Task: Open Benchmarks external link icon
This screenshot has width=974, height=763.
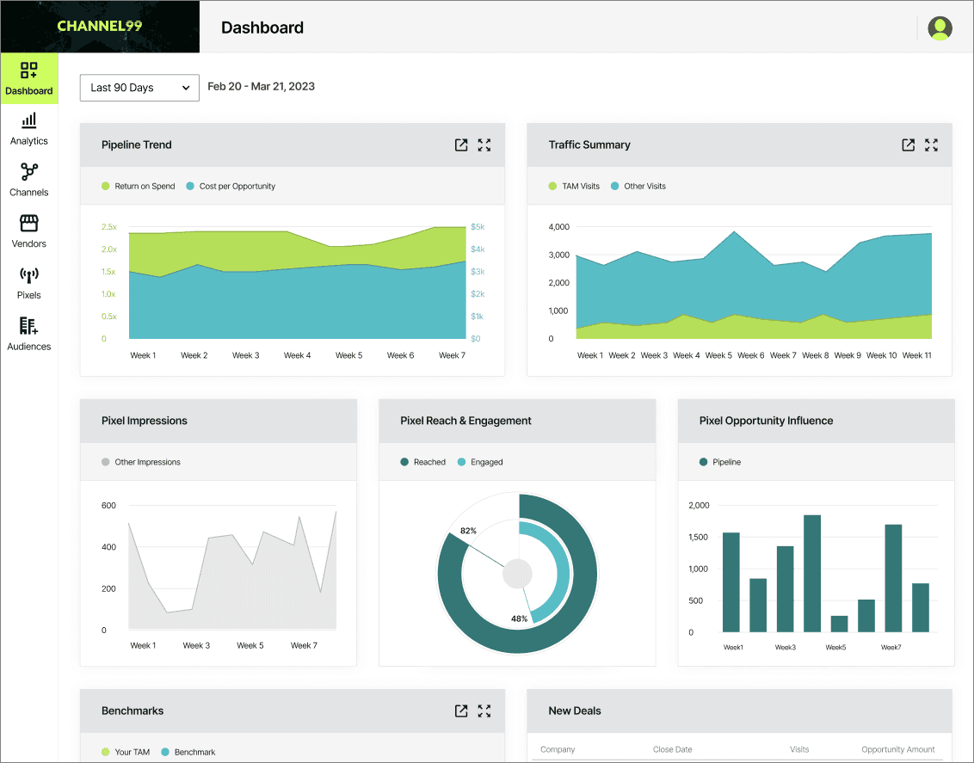Action: [461, 711]
